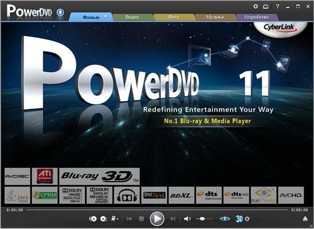Click the Direct 24/96 logo tile

pos(154,195)
